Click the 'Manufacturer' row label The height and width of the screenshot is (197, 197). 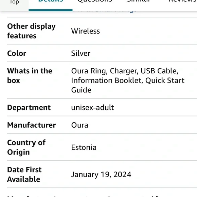(31, 125)
